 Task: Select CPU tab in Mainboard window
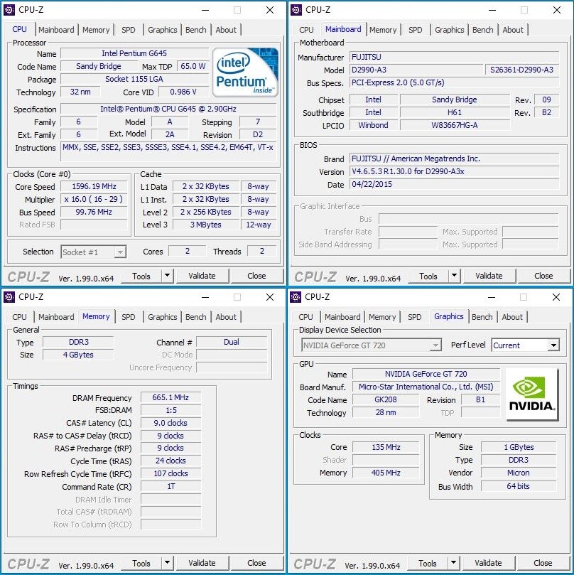click(306, 30)
